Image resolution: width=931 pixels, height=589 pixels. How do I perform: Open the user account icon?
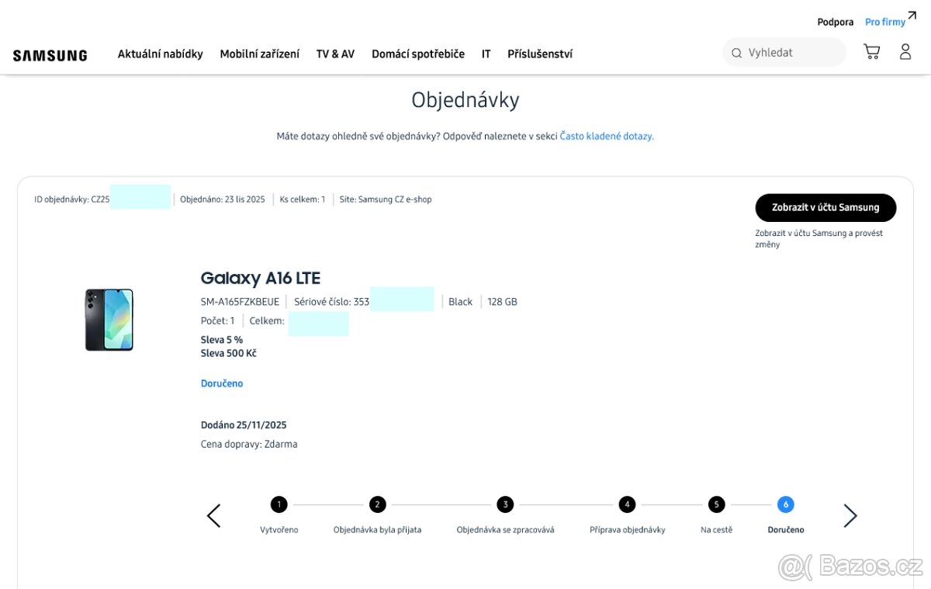[x=905, y=50]
